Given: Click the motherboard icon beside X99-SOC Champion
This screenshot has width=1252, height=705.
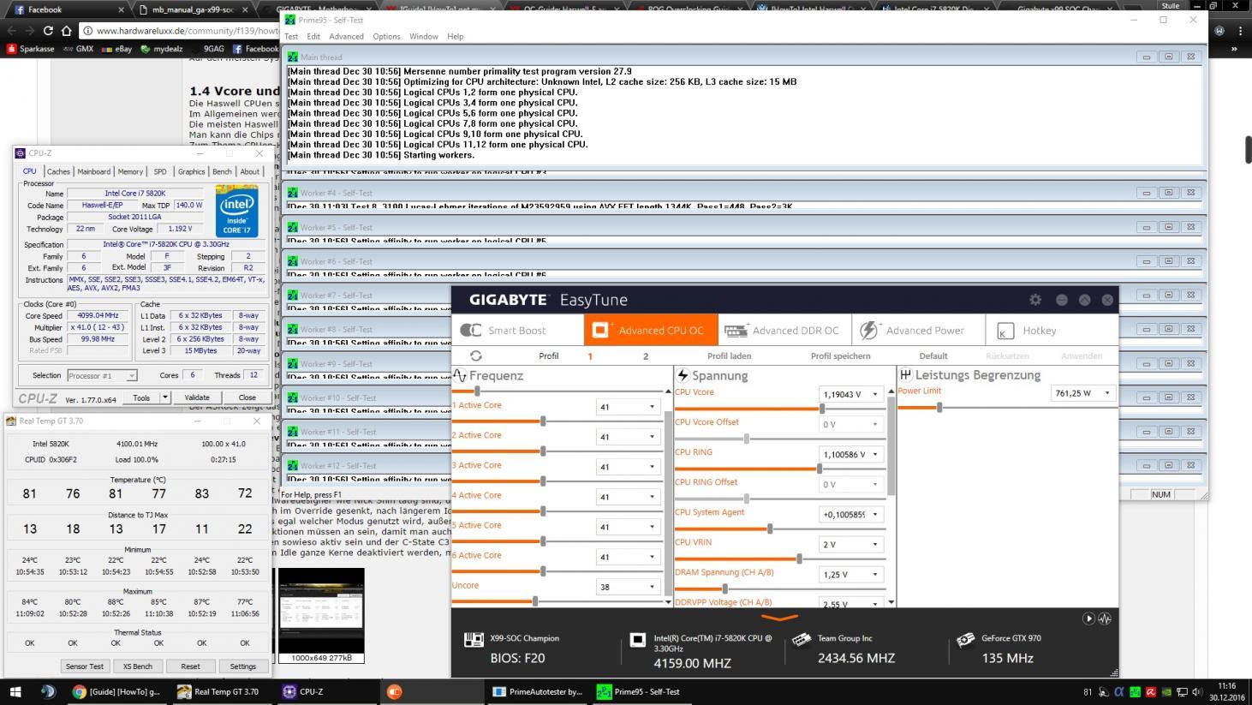Looking at the screenshot, I should tap(474, 639).
